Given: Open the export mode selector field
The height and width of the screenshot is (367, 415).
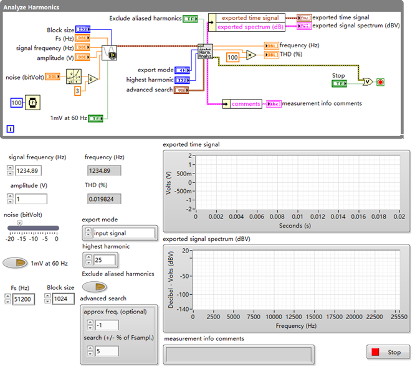Looking at the screenshot, I should (123, 233).
